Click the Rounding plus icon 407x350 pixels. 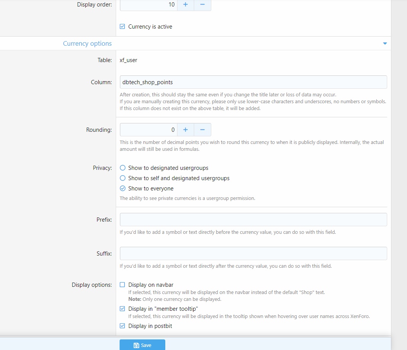185,130
